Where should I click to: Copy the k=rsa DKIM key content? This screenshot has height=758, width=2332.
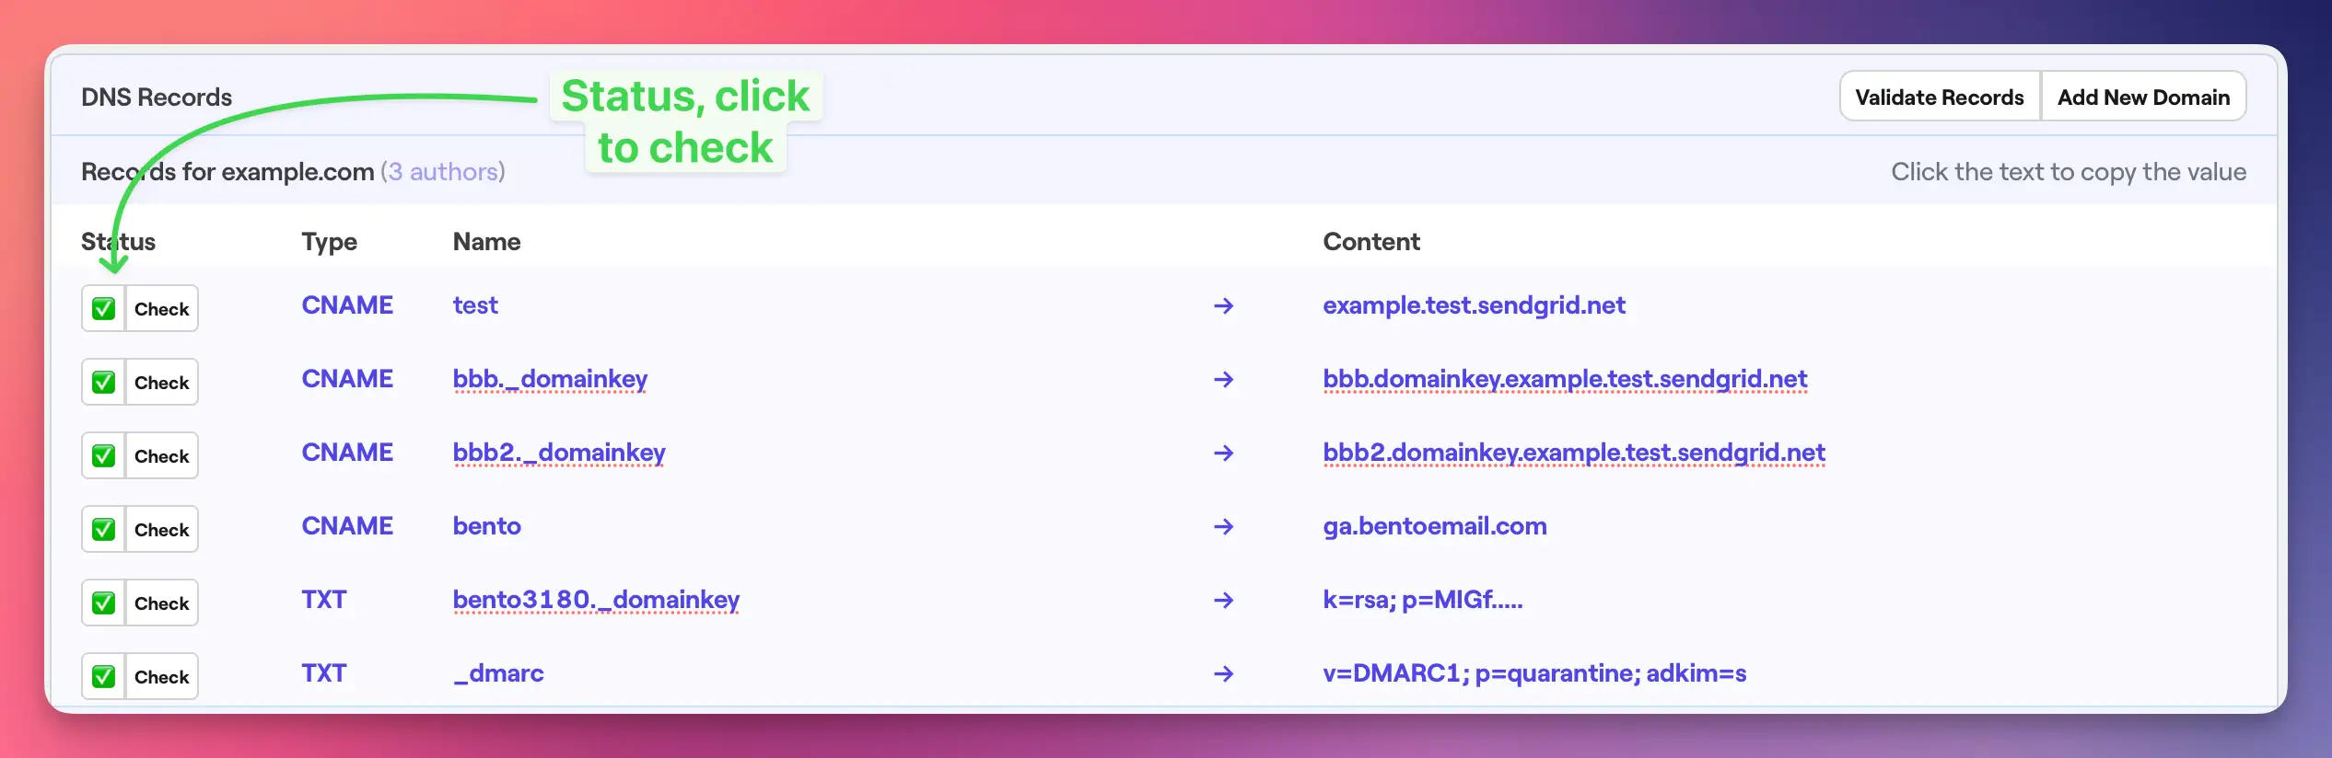coord(1422,600)
